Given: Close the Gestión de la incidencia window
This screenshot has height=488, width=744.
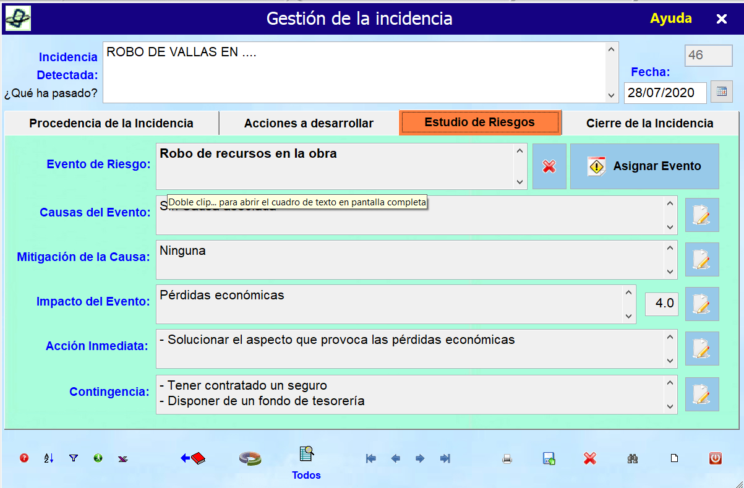Looking at the screenshot, I should [x=722, y=19].
